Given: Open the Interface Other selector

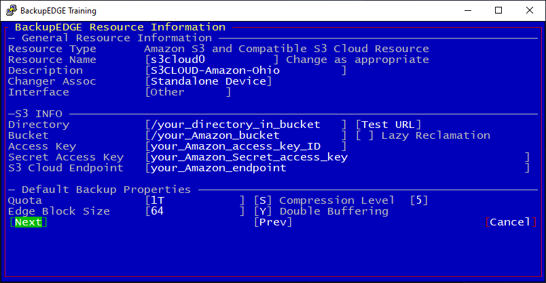Looking at the screenshot, I should point(188,92).
